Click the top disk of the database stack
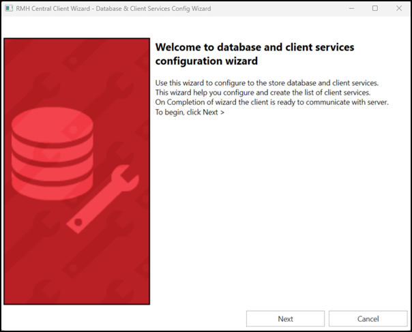412x332 pixels. [53, 125]
